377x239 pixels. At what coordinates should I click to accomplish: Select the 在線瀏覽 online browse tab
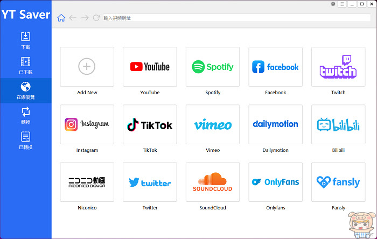tap(25, 90)
